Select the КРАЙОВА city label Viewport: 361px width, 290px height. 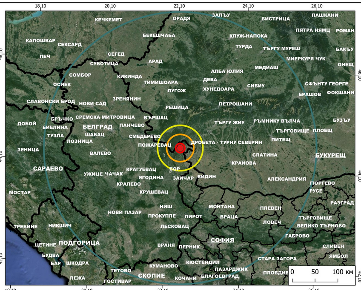(244, 163)
